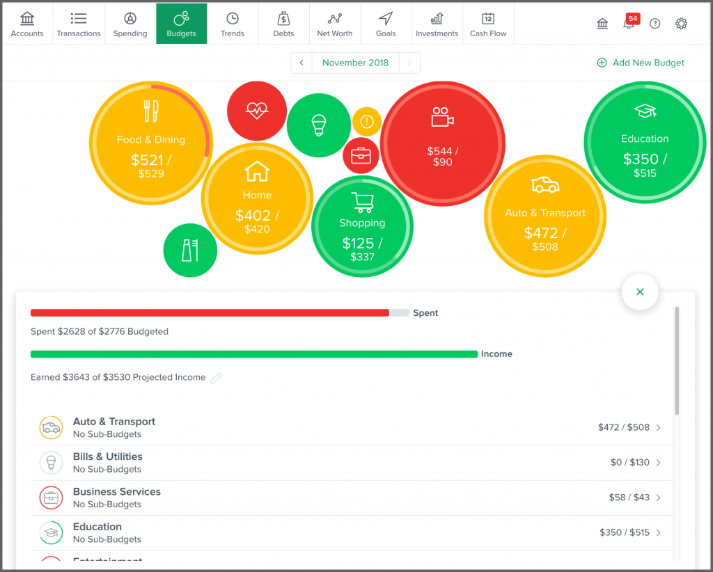Open the help question mark icon
The image size is (713, 572).
tap(655, 24)
